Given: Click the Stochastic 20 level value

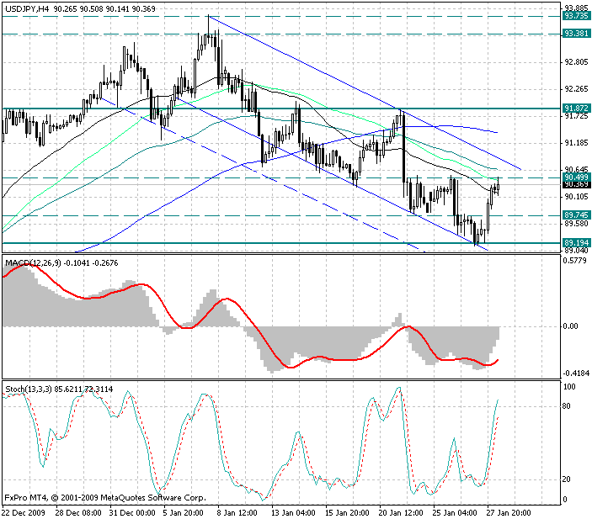Looking at the screenshot, I should click(567, 479).
